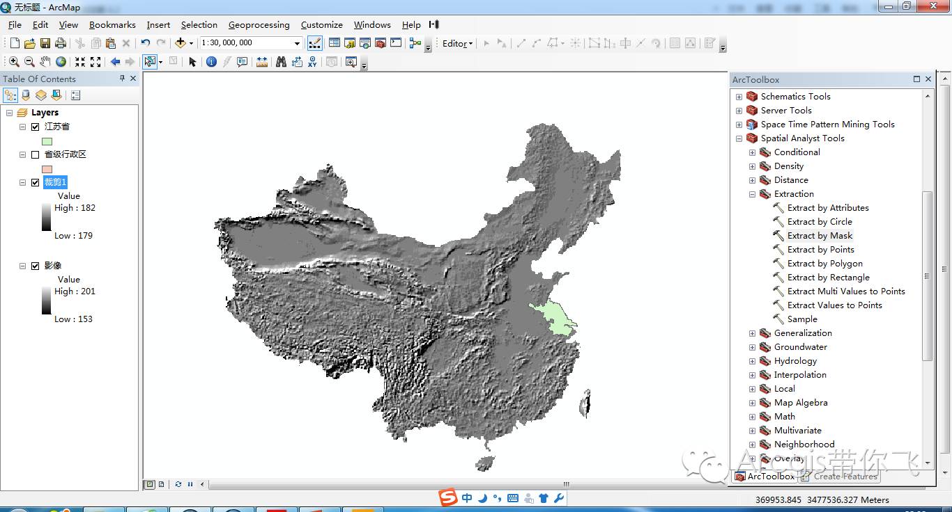Save the map with the floppy icon

45,43
